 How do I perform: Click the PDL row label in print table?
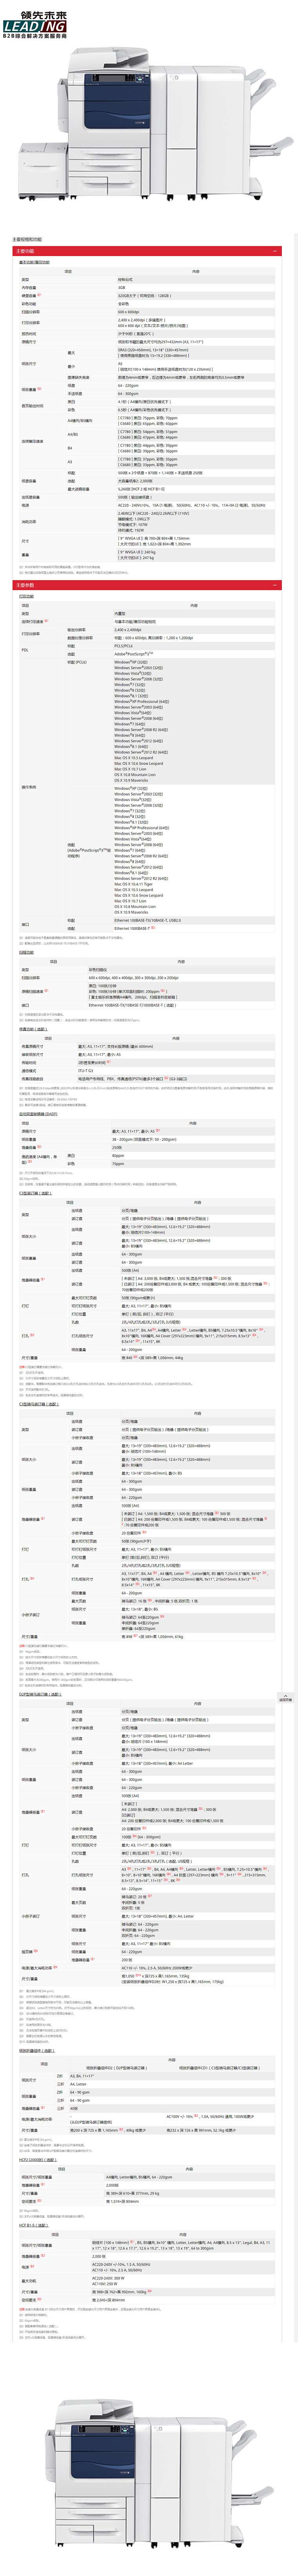point(25,650)
